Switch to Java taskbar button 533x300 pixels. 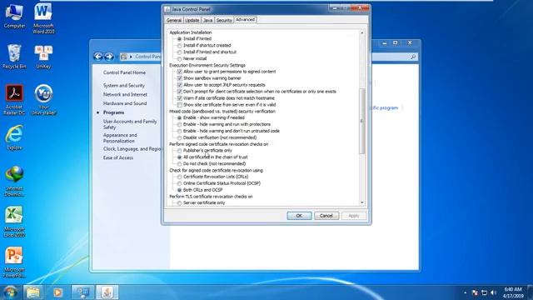point(107,292)
